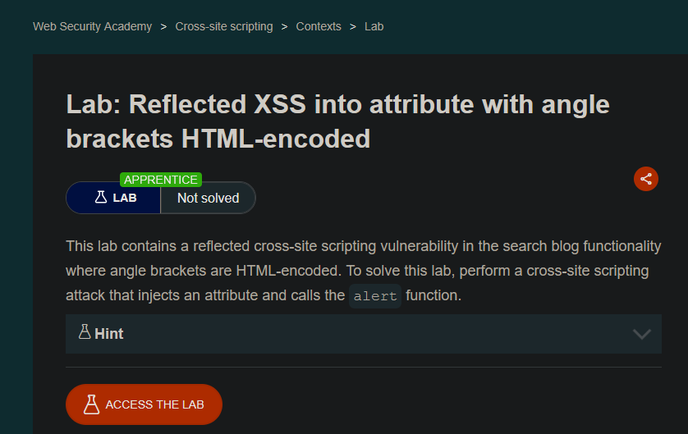Expand the Hint section via the chevron arrow
Viewport: 688px width, 434px height.
(641, 334)
